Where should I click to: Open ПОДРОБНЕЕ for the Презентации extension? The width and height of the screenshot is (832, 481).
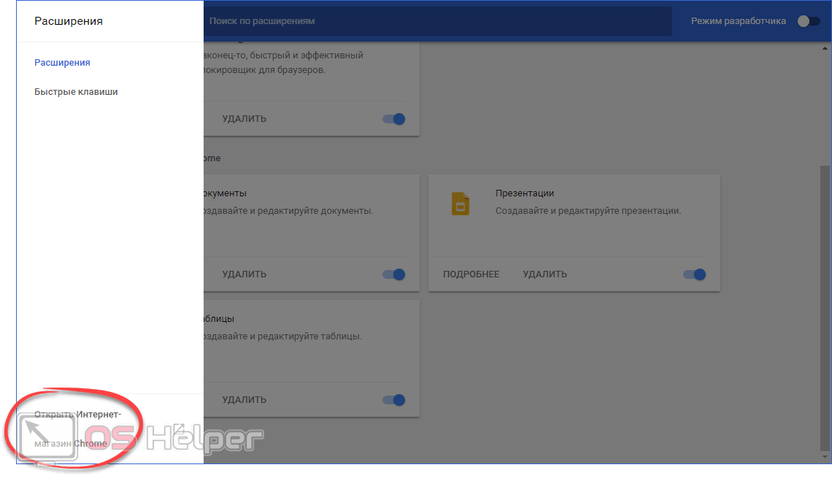click(471, 274)
